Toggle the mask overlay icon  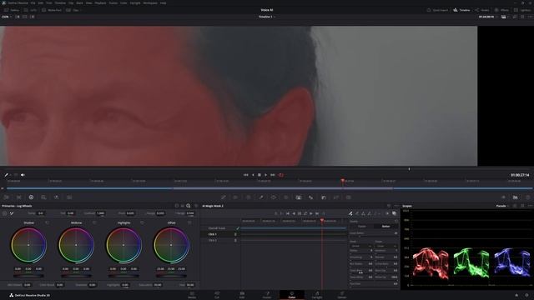tap(394, 213)
